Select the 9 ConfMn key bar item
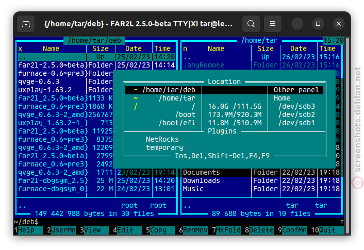Image resolution: width=364 pixels, height=250 pixels. click(x=292, y=230)
